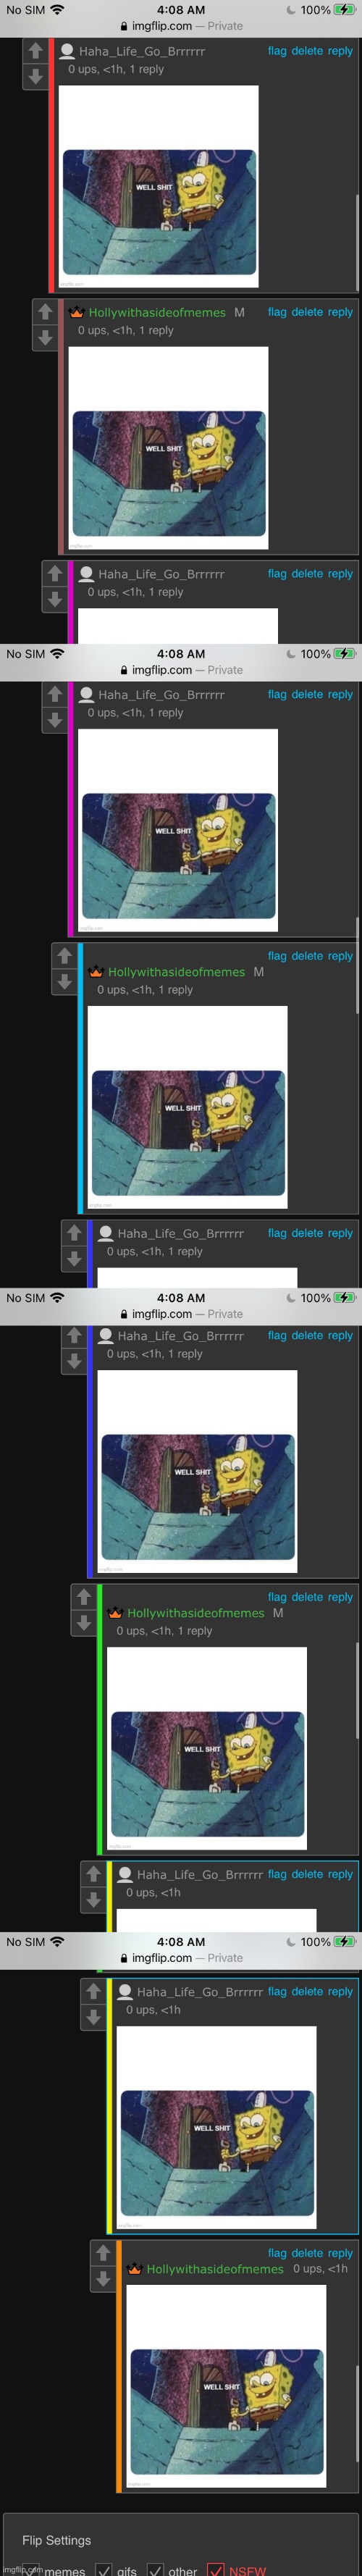Downvote Hollywithasideofmemes' comment with light blue bar
The height and width of the screenshot is (2576, 362).
[64, 981]
